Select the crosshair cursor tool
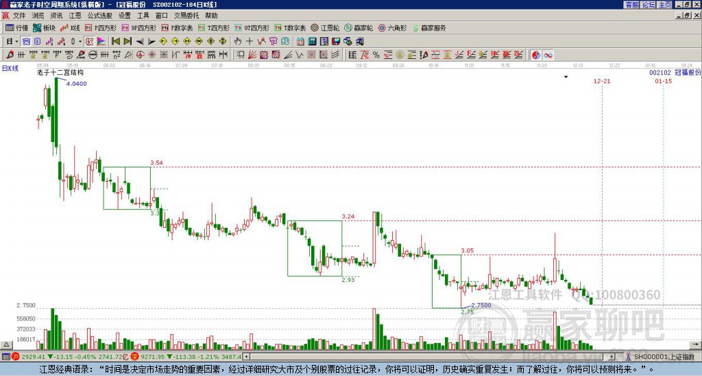The image size is (702, 376). pos(250,42)
